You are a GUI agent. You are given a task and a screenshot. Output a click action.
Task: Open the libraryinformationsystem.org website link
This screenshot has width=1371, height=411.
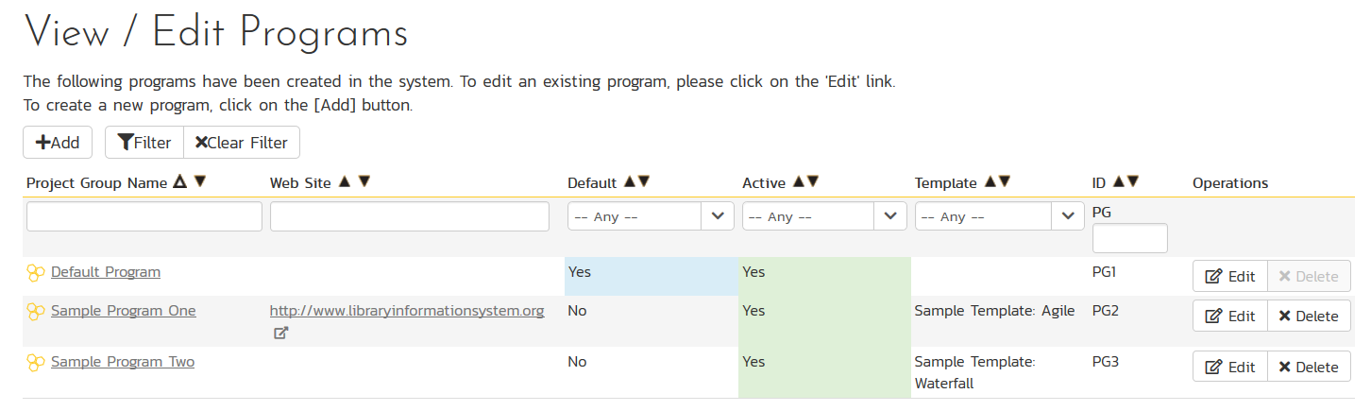click(407, 311)
